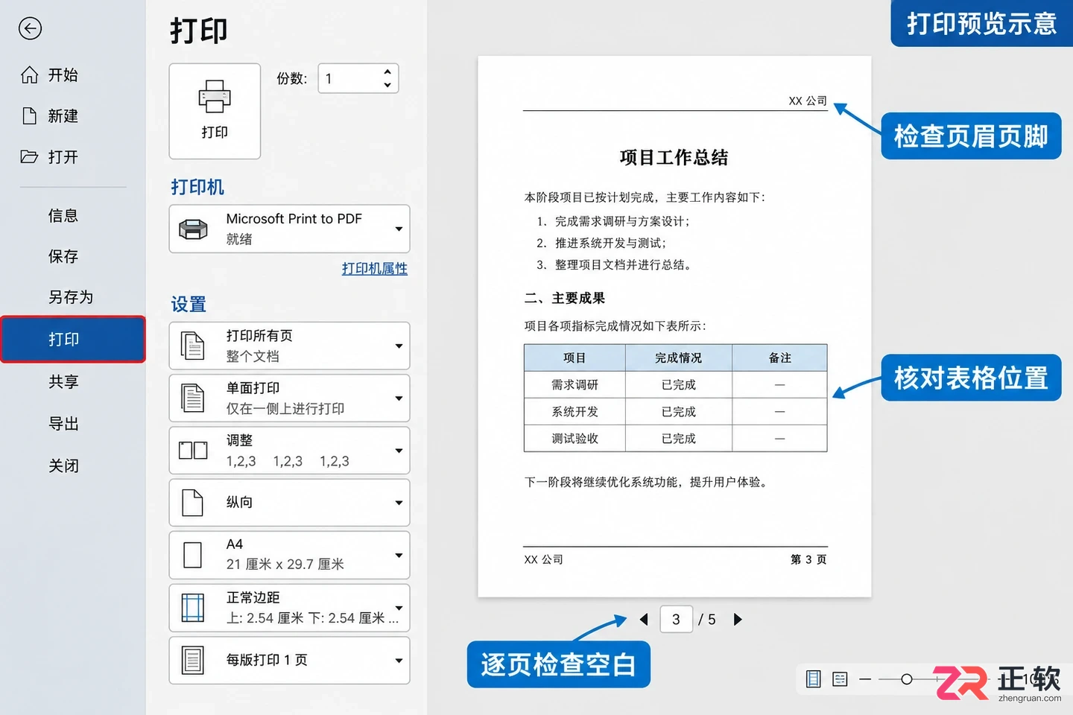The image size is (1073, 715).
Task: Click the home icon beside 开始
Action: point(30,74)
